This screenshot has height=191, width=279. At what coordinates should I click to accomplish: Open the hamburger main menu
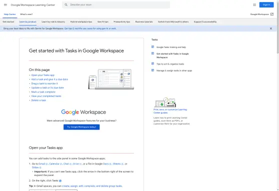(x=5, y=5)
